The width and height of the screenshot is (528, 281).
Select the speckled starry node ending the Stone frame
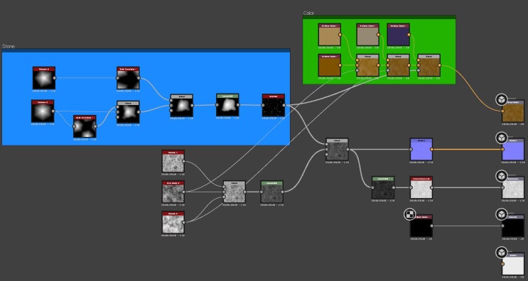pos(274,105)
